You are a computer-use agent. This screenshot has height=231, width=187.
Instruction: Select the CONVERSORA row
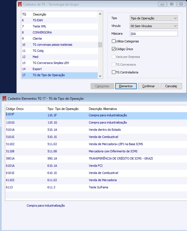tap(60, 32)
